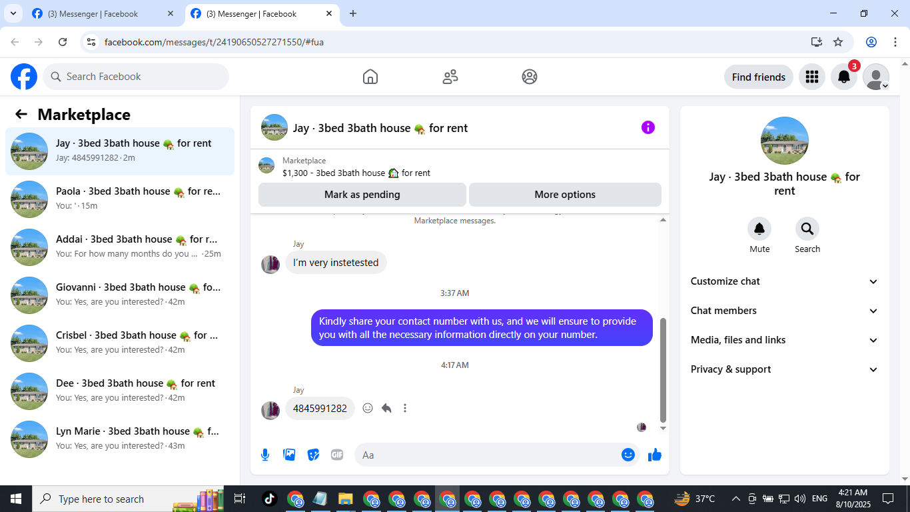Click More options button
The height and width of the screenshot is (512, 910).
point(565,195)
